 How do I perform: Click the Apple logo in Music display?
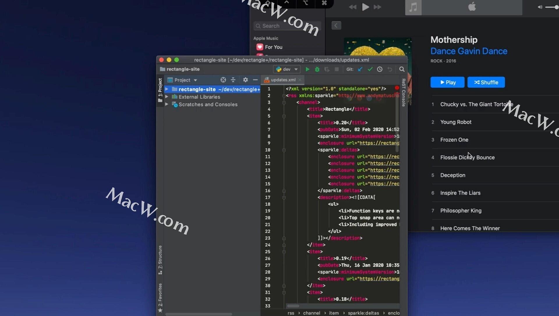pos(472,6)
